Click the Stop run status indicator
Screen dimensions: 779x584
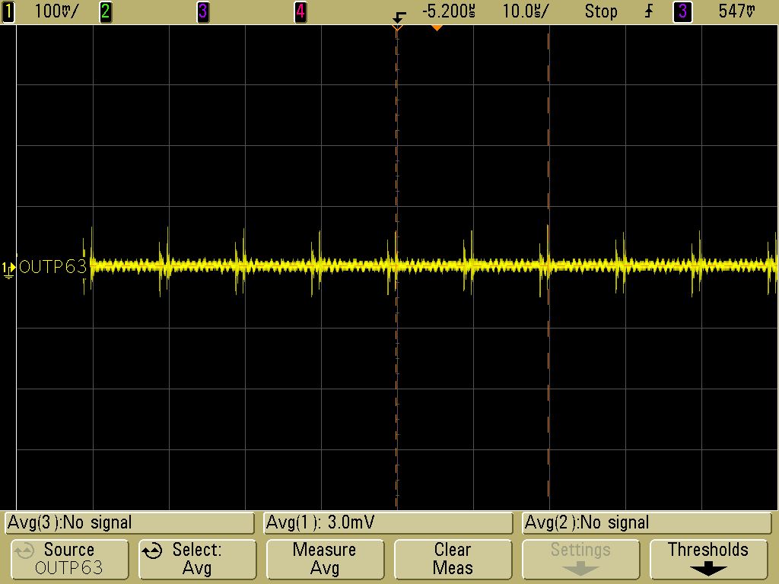point(601,11)
